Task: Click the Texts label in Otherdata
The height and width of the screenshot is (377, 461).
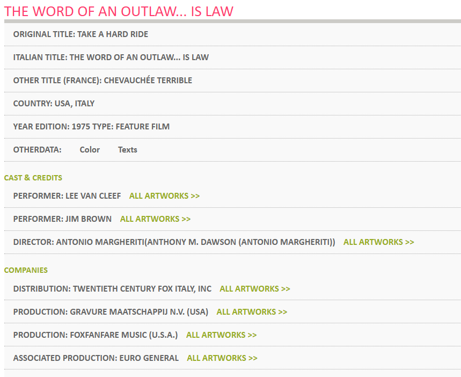Action: tap(128, 150)
